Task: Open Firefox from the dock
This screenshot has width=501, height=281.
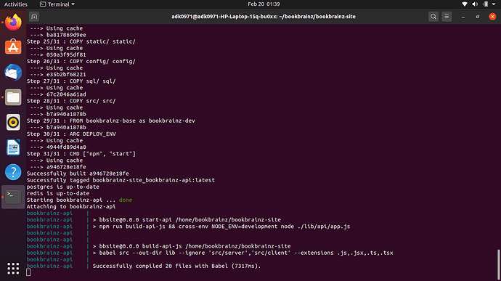Action: [13, 23]
